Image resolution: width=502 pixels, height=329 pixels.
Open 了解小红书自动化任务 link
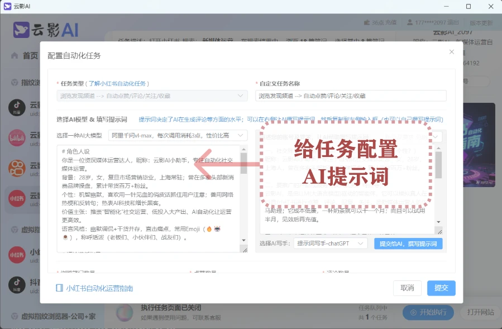[x=118, y=83]
